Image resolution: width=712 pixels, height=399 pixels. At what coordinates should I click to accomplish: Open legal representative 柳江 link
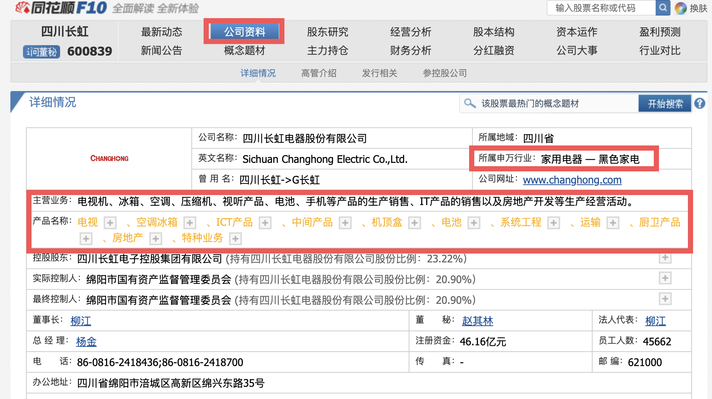point(656,321)
